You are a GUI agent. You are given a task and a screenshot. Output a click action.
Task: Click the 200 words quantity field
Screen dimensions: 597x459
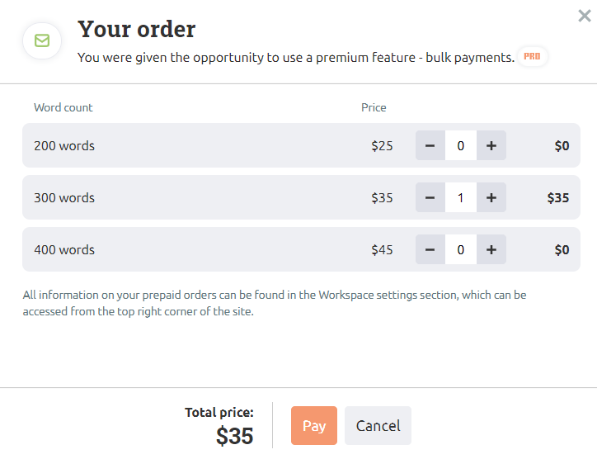tap(461, 145)
